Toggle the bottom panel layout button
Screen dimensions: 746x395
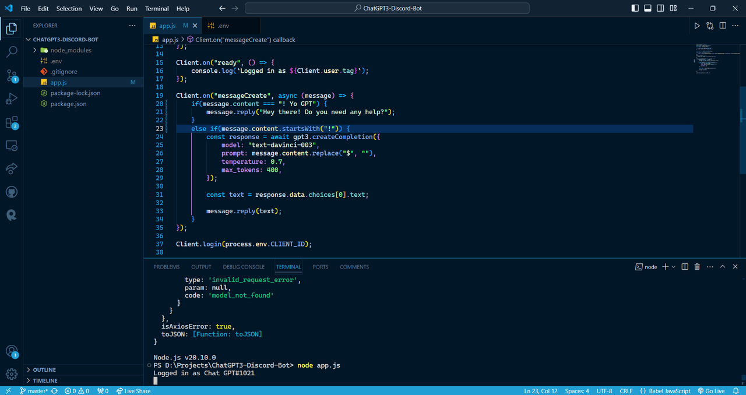pyautogui.click(x=648, y=9)
